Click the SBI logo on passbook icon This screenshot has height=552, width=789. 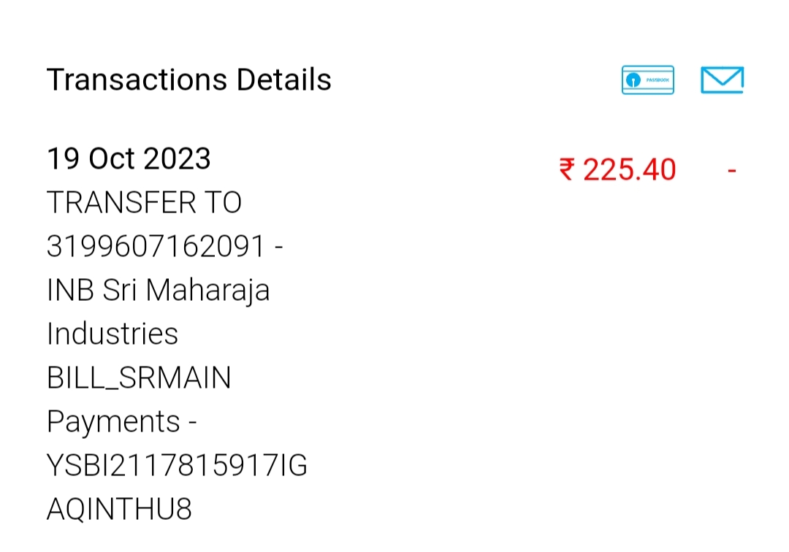633,80
